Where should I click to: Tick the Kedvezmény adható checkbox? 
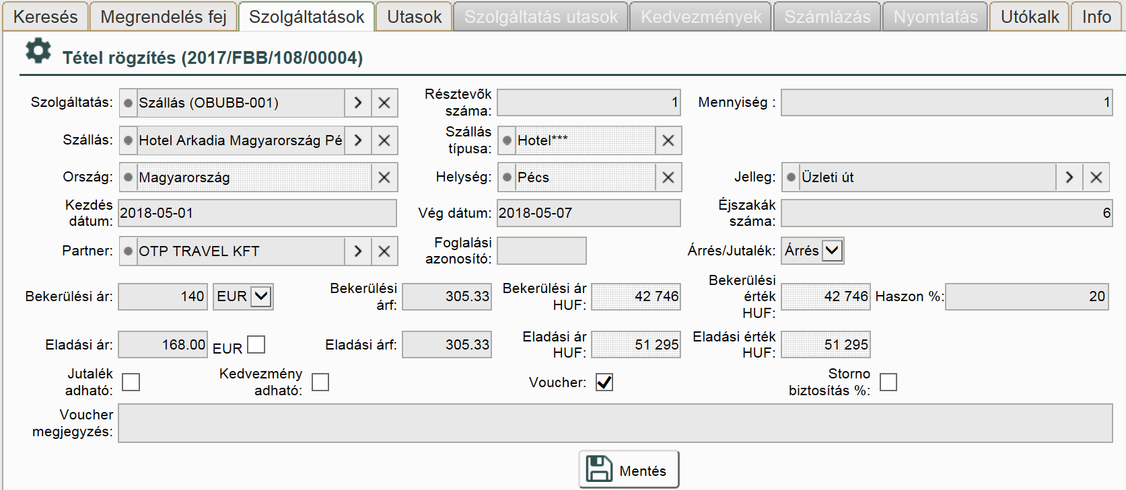click(320, 382)
